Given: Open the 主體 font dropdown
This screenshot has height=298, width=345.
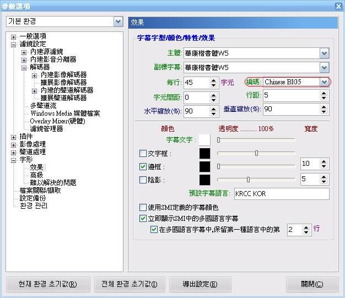Looking at the screenshot, I should 324,53.
